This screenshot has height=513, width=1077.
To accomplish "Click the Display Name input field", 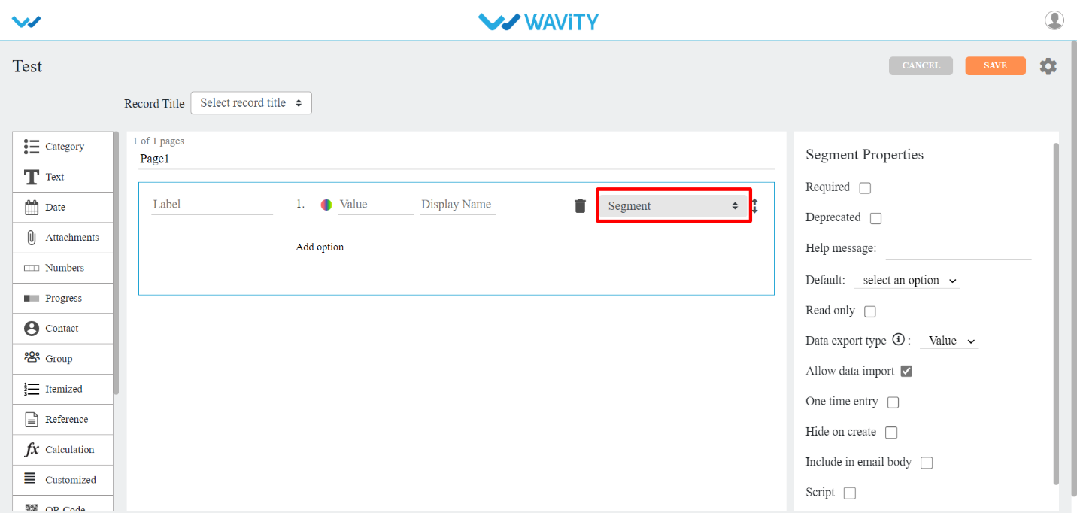I will [458, 205].
